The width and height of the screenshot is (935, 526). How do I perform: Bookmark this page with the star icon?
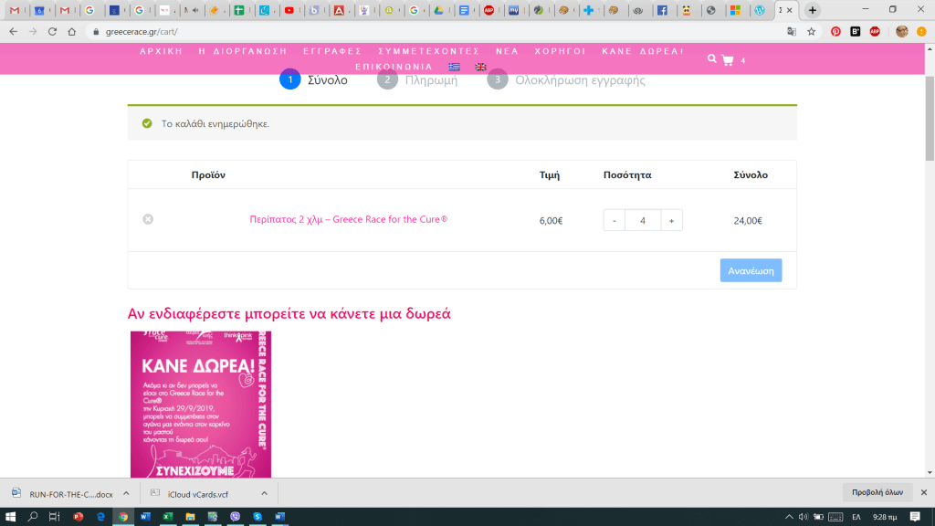811,31
